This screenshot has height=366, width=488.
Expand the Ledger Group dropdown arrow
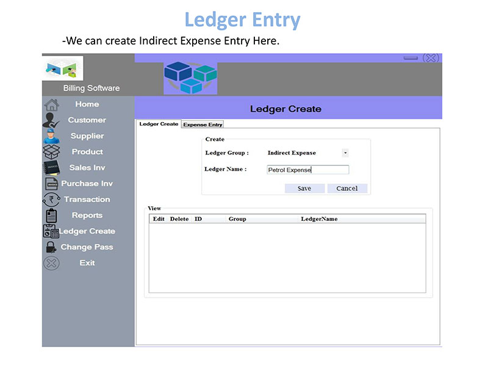(345, 153)
